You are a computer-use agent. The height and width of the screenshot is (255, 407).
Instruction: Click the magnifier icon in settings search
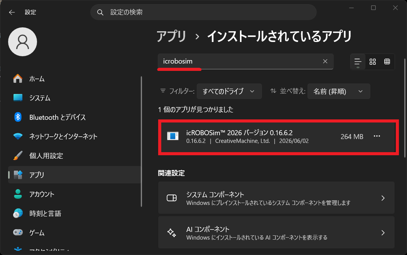click(100, 12)
